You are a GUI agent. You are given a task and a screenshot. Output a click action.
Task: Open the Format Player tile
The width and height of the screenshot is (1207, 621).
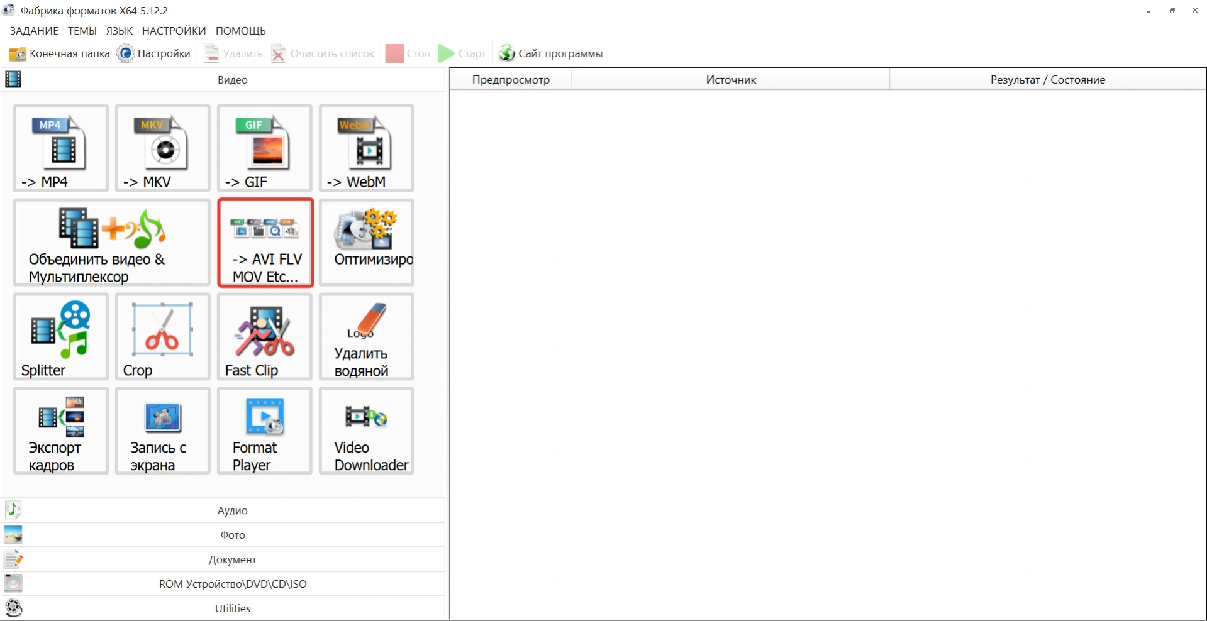coord(264,431)
